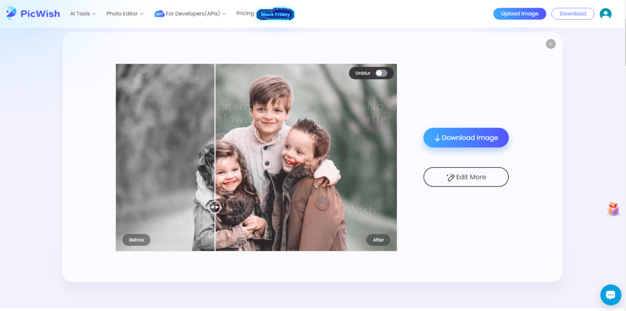The image size is (626, 311).
Task: Open the live chat support bubble
Action: pos(610,295)
